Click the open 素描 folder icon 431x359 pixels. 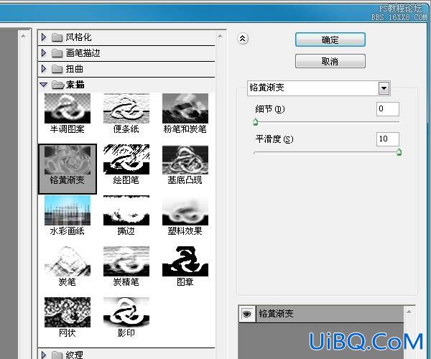pyautogui.click(x=57, y=85)
